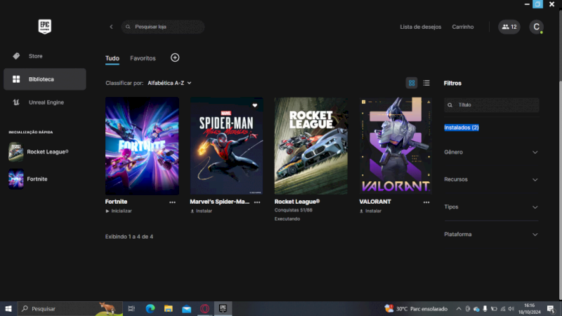The height and width of the screenshot is (316, 562).
Task: Switch library to list view
Action: tap(426, 83)
